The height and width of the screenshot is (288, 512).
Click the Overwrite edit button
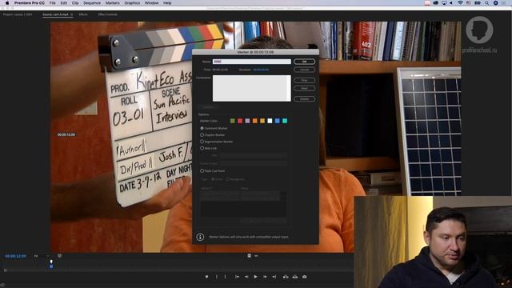point(295,277)
